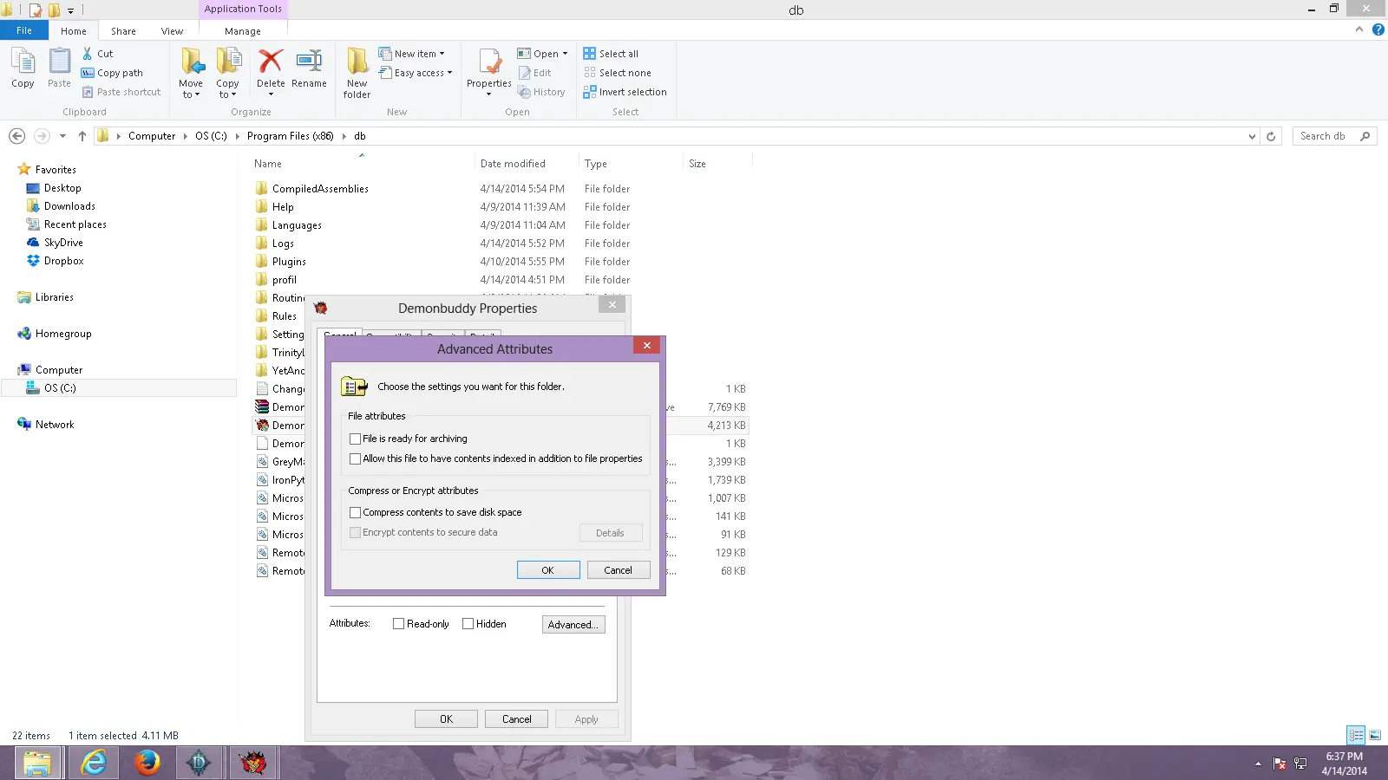Open File Explorer from the taskbar

click(37, 763)
